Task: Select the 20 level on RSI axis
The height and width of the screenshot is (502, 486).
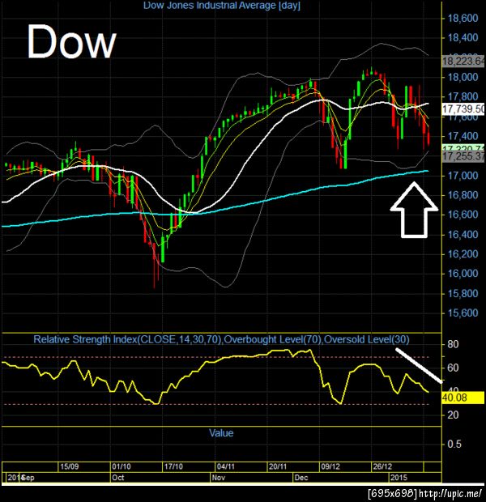Action: pos(453,415)
